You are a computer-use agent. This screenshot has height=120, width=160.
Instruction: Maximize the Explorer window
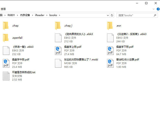pyautogui.click(x=146, y=3)
